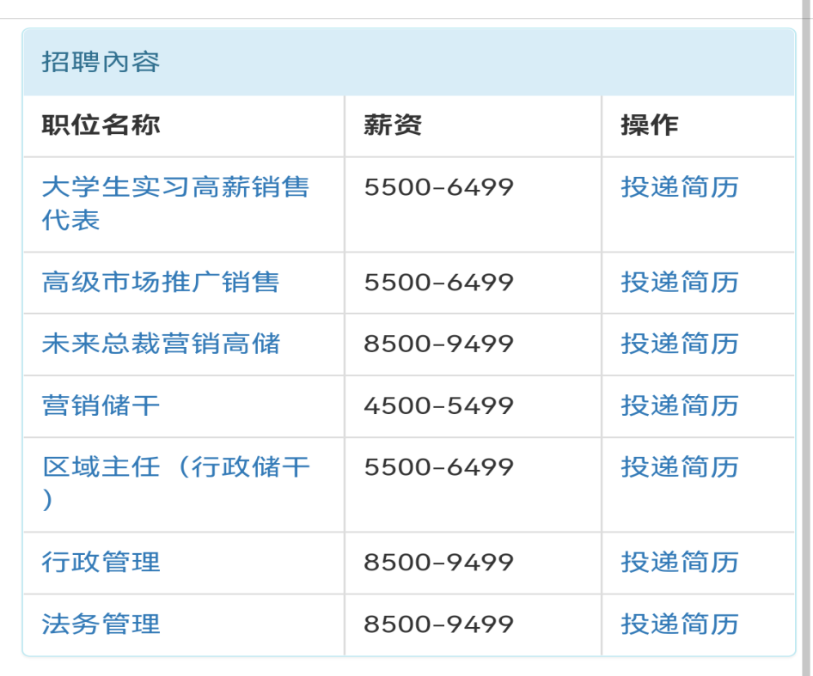Submit resume for 营销储干 position
813x676 pixels.
click(680, 405)
